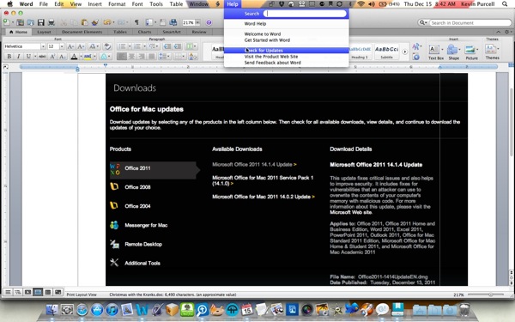Open the Insert menu in menu bar
The width and height of the screenshot is (515, 322).
pyautogui.click(x=94, y=4)
